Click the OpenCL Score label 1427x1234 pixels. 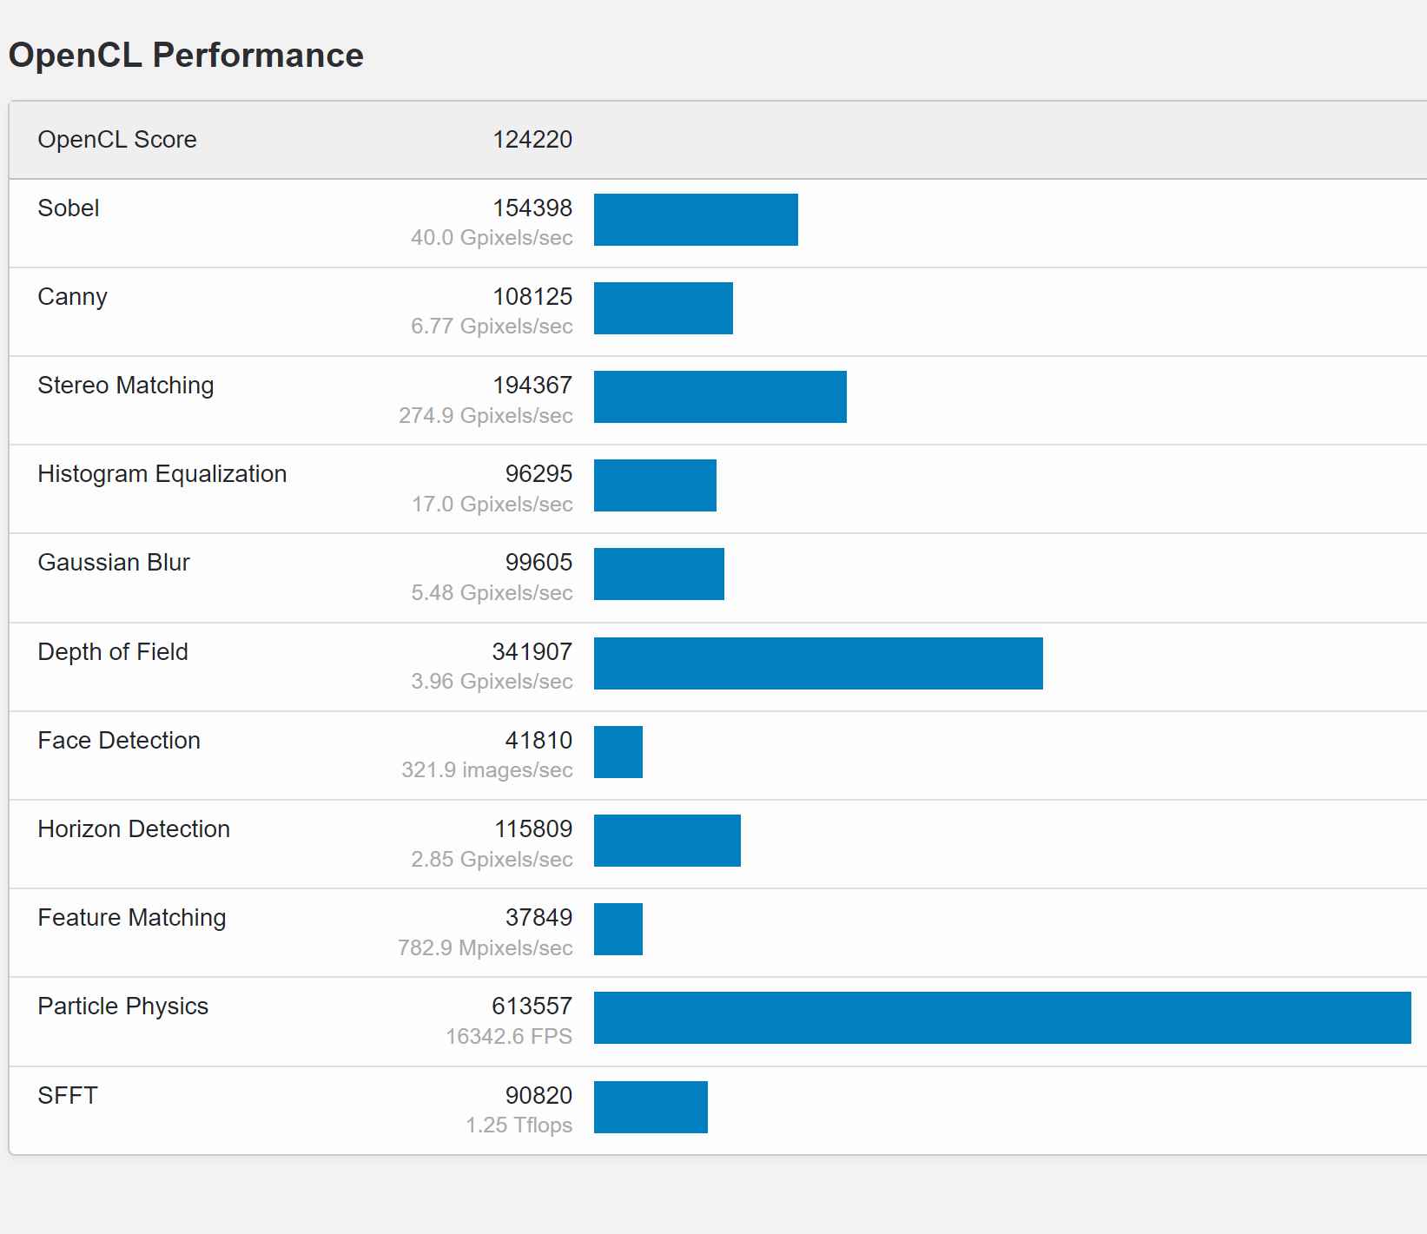117,140
